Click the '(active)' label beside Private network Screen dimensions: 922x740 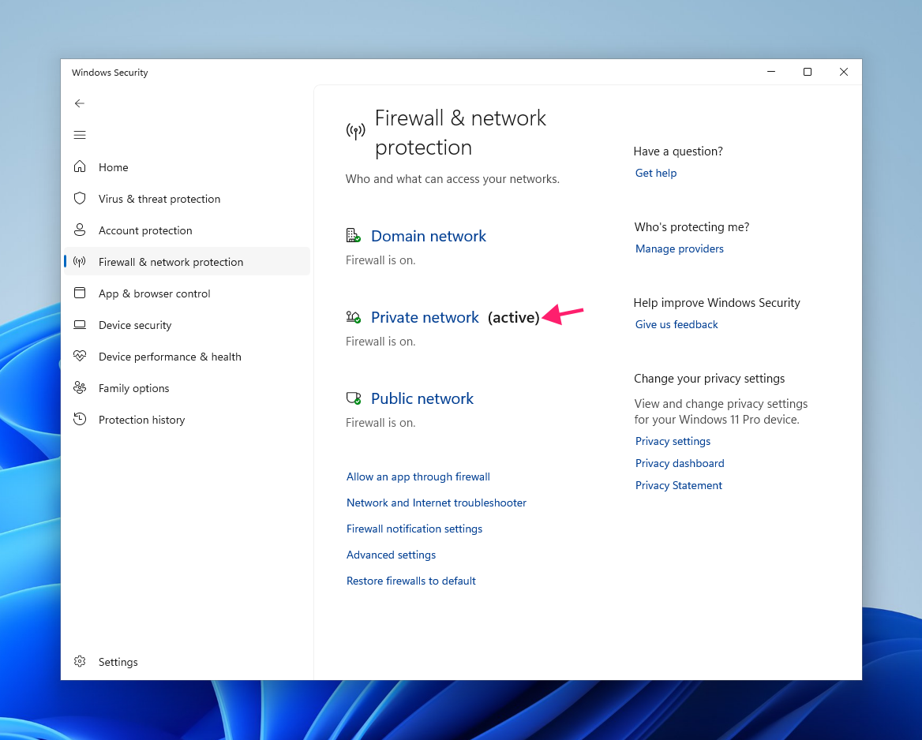[513, 317]
